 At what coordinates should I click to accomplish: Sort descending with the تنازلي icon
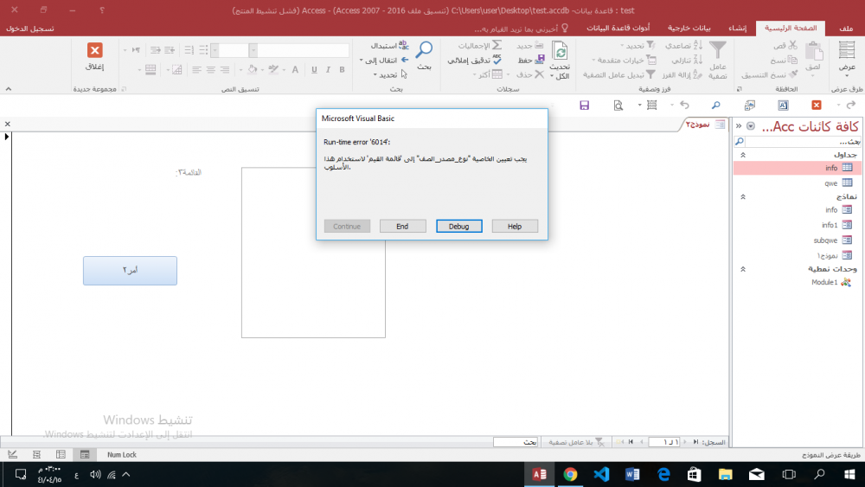click(x=698, y=60)
